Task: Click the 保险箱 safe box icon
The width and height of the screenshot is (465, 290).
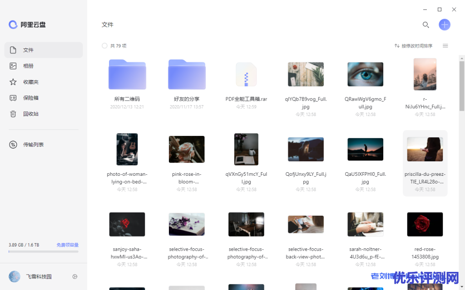Action: 13,98
